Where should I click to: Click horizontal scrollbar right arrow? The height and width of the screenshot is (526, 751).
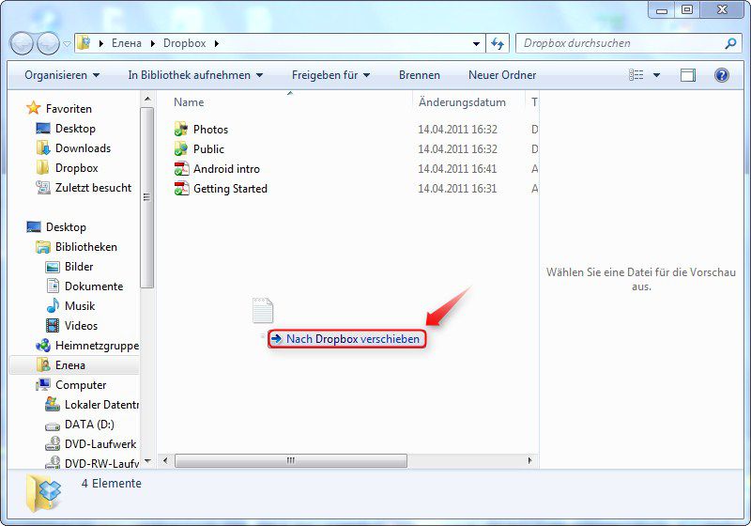pos(529,461)
